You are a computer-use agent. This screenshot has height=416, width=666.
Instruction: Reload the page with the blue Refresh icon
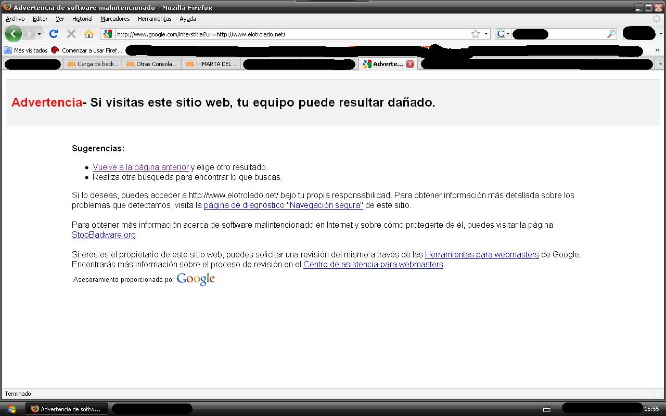point(54,34)
